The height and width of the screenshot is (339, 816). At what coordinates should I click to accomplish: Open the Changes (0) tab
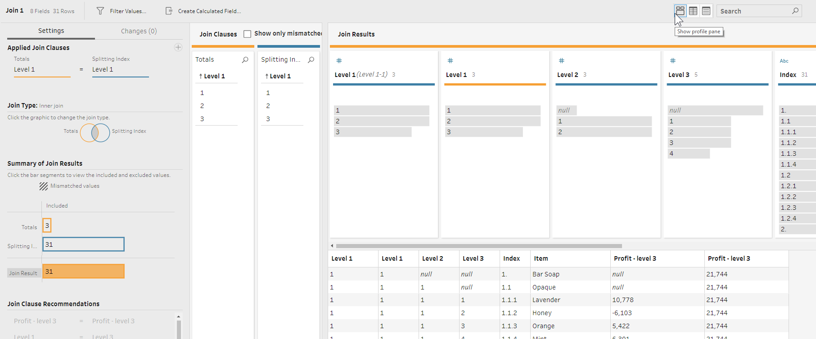point(139,31)
